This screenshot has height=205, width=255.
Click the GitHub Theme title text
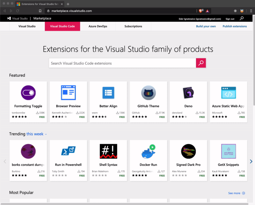(x=148, y=106)
